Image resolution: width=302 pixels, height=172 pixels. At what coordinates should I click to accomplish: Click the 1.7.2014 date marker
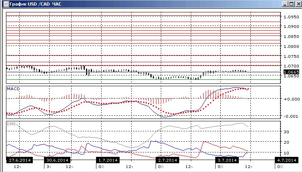pyautogui.click(x=108, y=160)
